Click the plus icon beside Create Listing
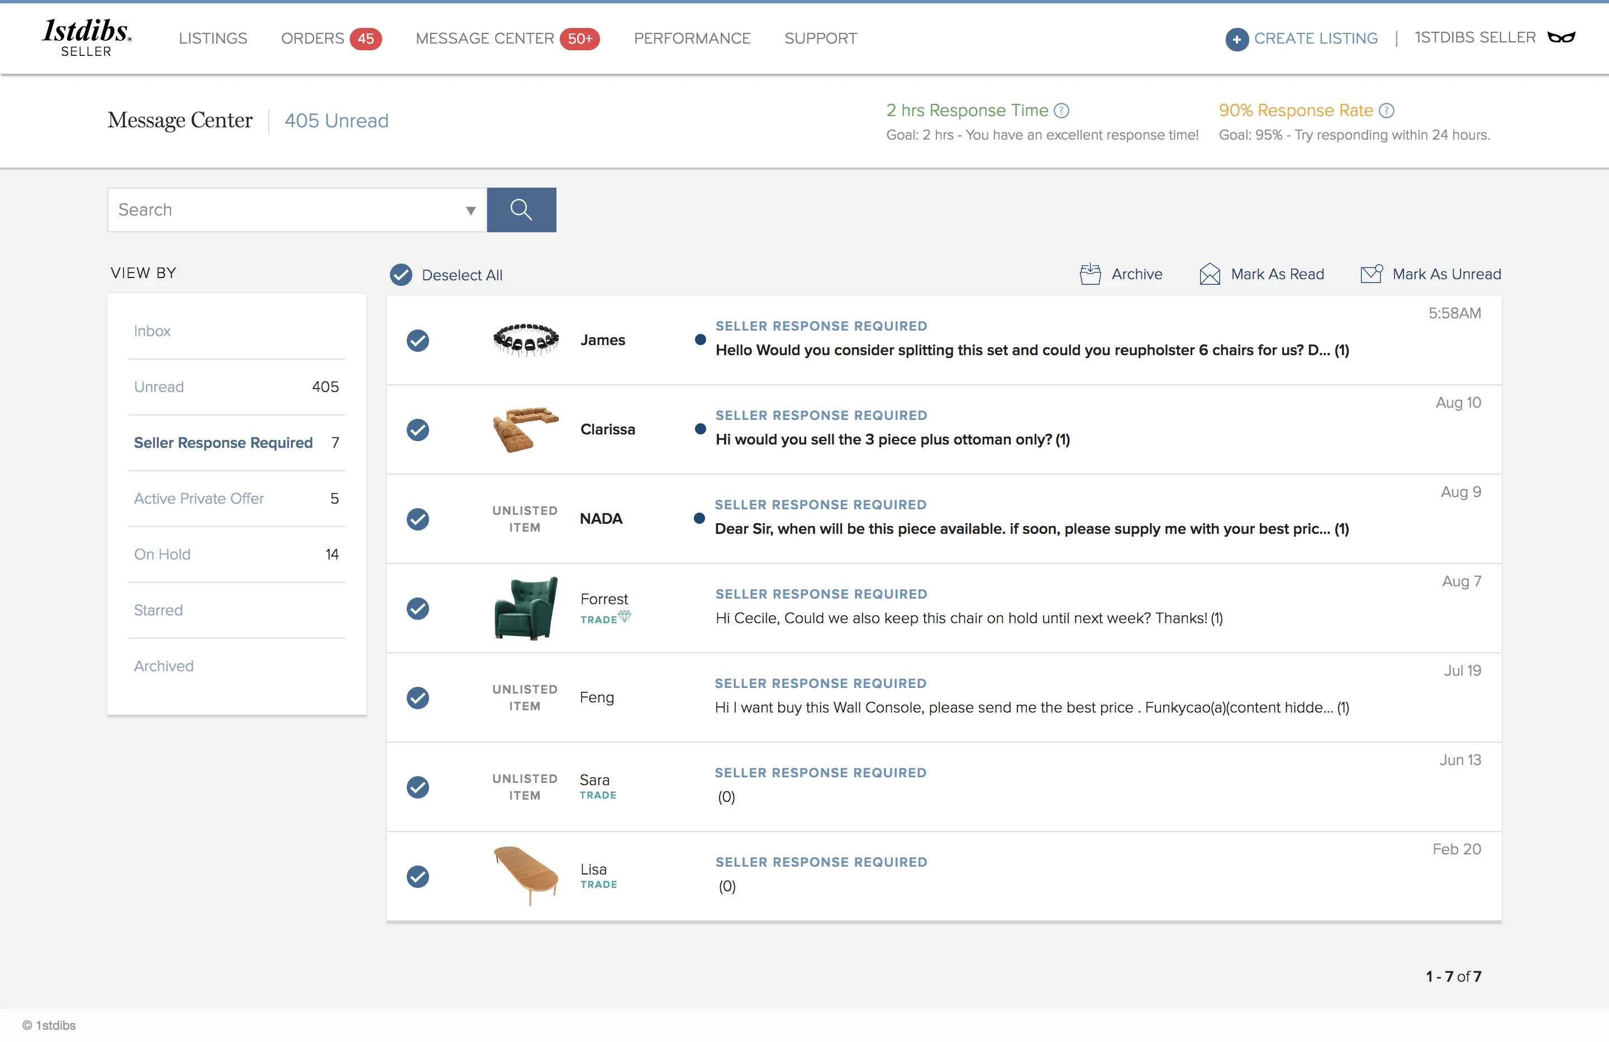The width and height of the screenshot is (1609, 1042). point(1236,39)
